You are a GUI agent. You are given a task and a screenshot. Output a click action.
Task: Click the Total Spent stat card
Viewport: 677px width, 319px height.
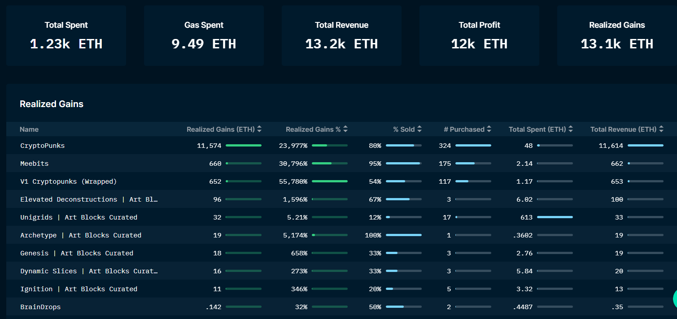(66, 36)
